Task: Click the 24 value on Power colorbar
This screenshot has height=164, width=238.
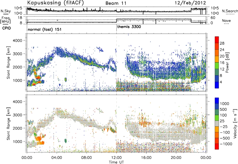Action: (222, 50)
